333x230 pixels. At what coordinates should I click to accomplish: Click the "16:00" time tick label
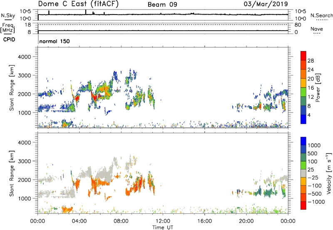pos(204,221)
